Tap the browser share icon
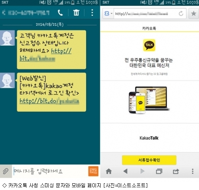Viewport: 199px width, 190px height. [x=176, y=171]
